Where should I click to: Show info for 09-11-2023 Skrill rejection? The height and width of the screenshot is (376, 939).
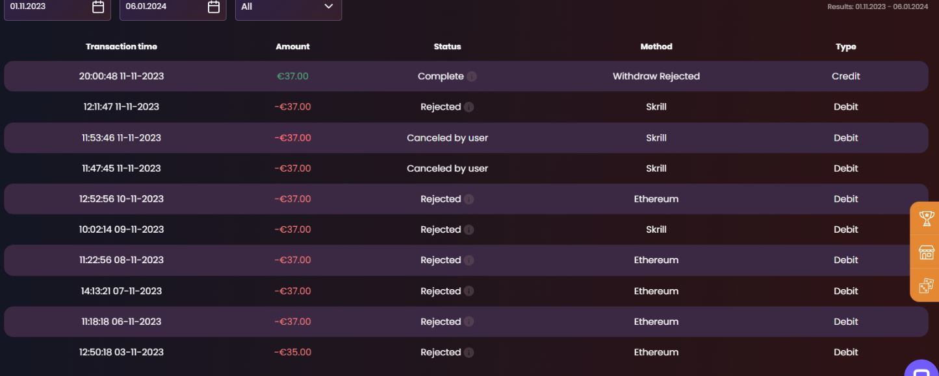(469, 229)
